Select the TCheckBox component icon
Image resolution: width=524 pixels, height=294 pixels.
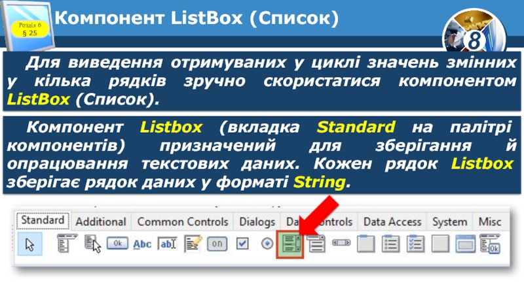(242, 244)
